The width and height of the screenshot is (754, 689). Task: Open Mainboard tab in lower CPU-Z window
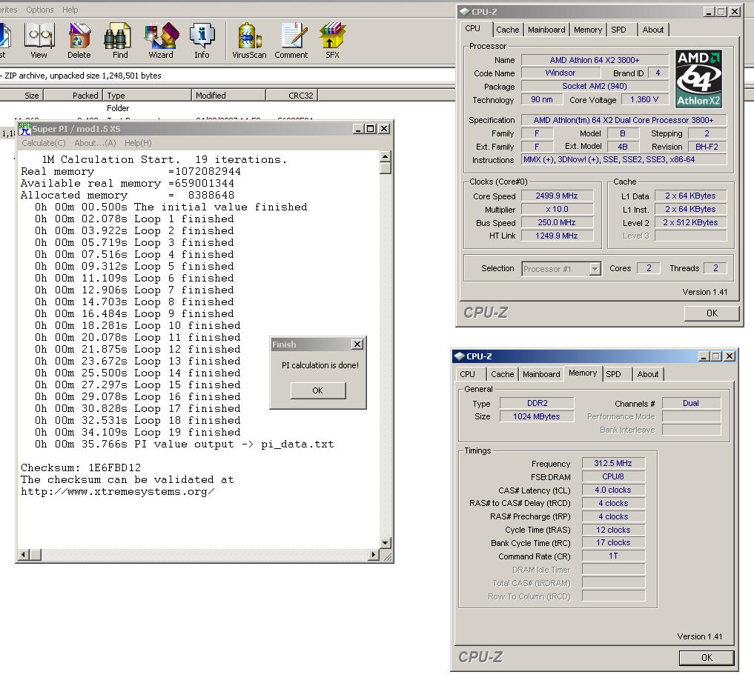pyautogui.click(x=541, y=374)
